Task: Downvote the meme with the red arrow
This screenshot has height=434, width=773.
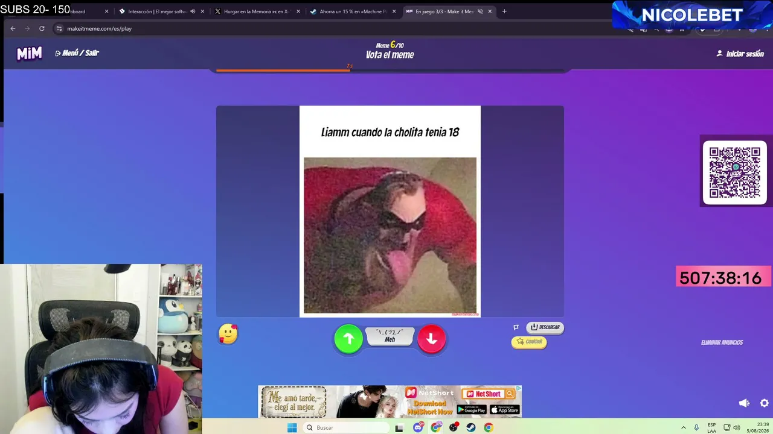Action: click(x=431, y=339)
